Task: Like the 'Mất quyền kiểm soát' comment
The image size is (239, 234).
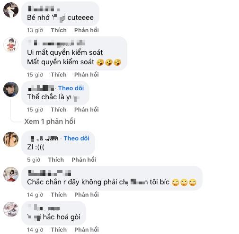Action: coord(59,75)
